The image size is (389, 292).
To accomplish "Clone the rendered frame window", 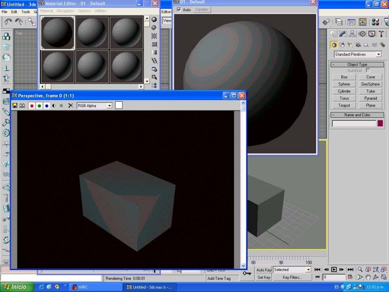I will pyautogui.click(x=22, y=106).
